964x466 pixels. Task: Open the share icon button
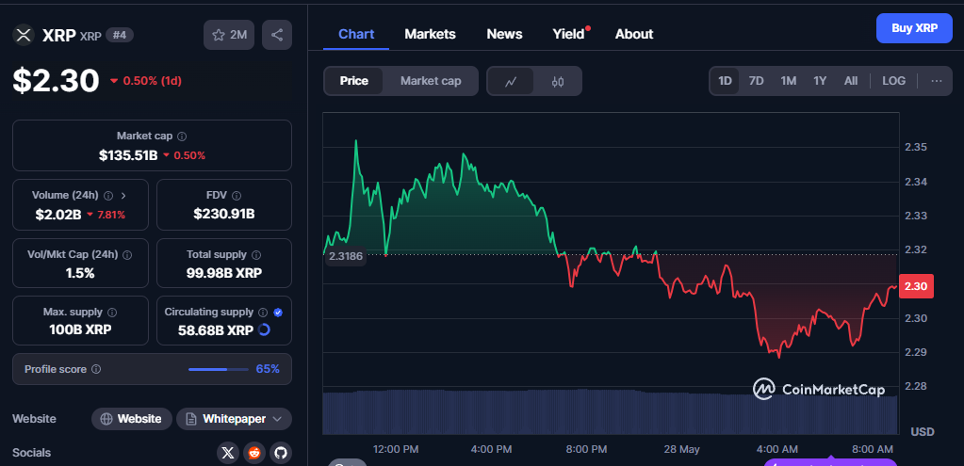(277, 35)
